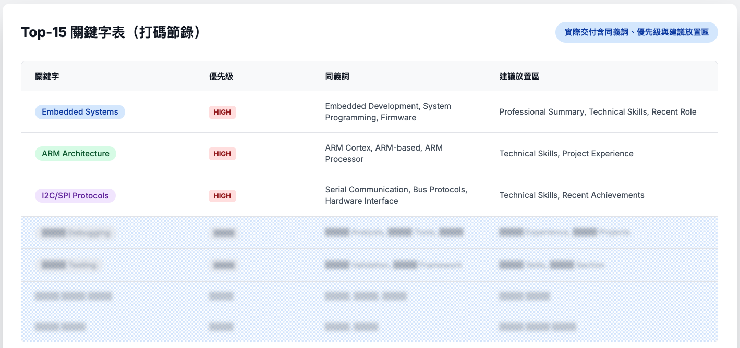Click the 建議放置區 column header
This screenshot has height=348, width=740.
(x=519, y=77)
